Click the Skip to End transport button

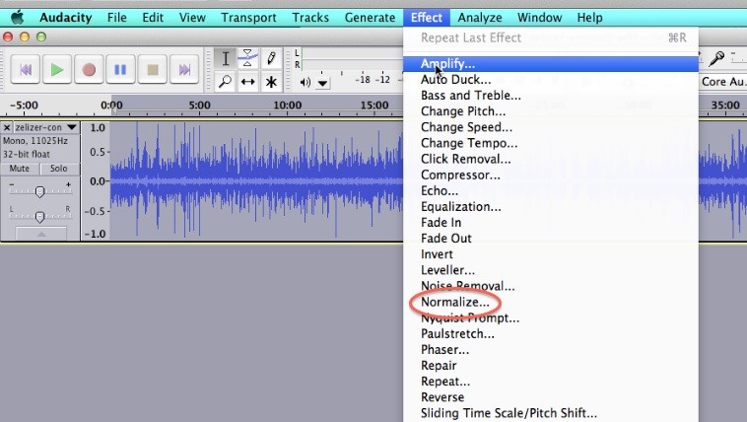coord(184,70)
